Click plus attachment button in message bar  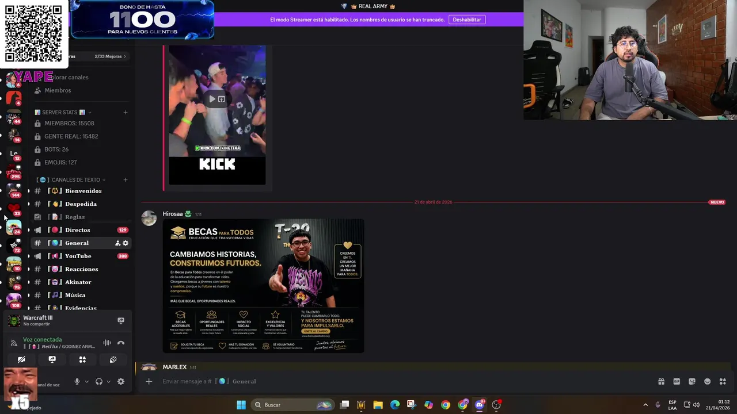pyautogui.click(x=149, y=381)
